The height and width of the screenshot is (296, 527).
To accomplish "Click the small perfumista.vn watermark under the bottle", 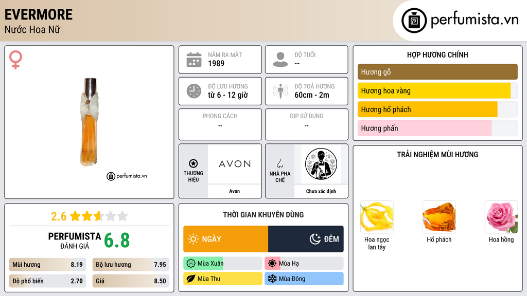I will click(127, 176).
